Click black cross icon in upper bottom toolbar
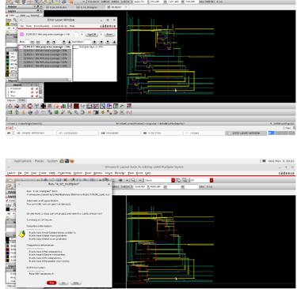Image resolution: width=297 pixels, height=289 pixels. pyautogui.click(x=44, y=106)
